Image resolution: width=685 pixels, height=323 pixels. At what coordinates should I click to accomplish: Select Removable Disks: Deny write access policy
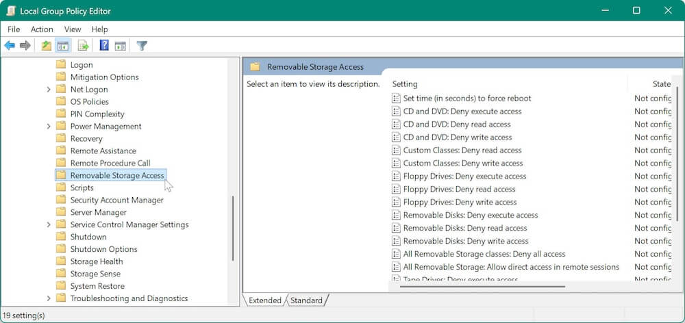pos(465,241)
